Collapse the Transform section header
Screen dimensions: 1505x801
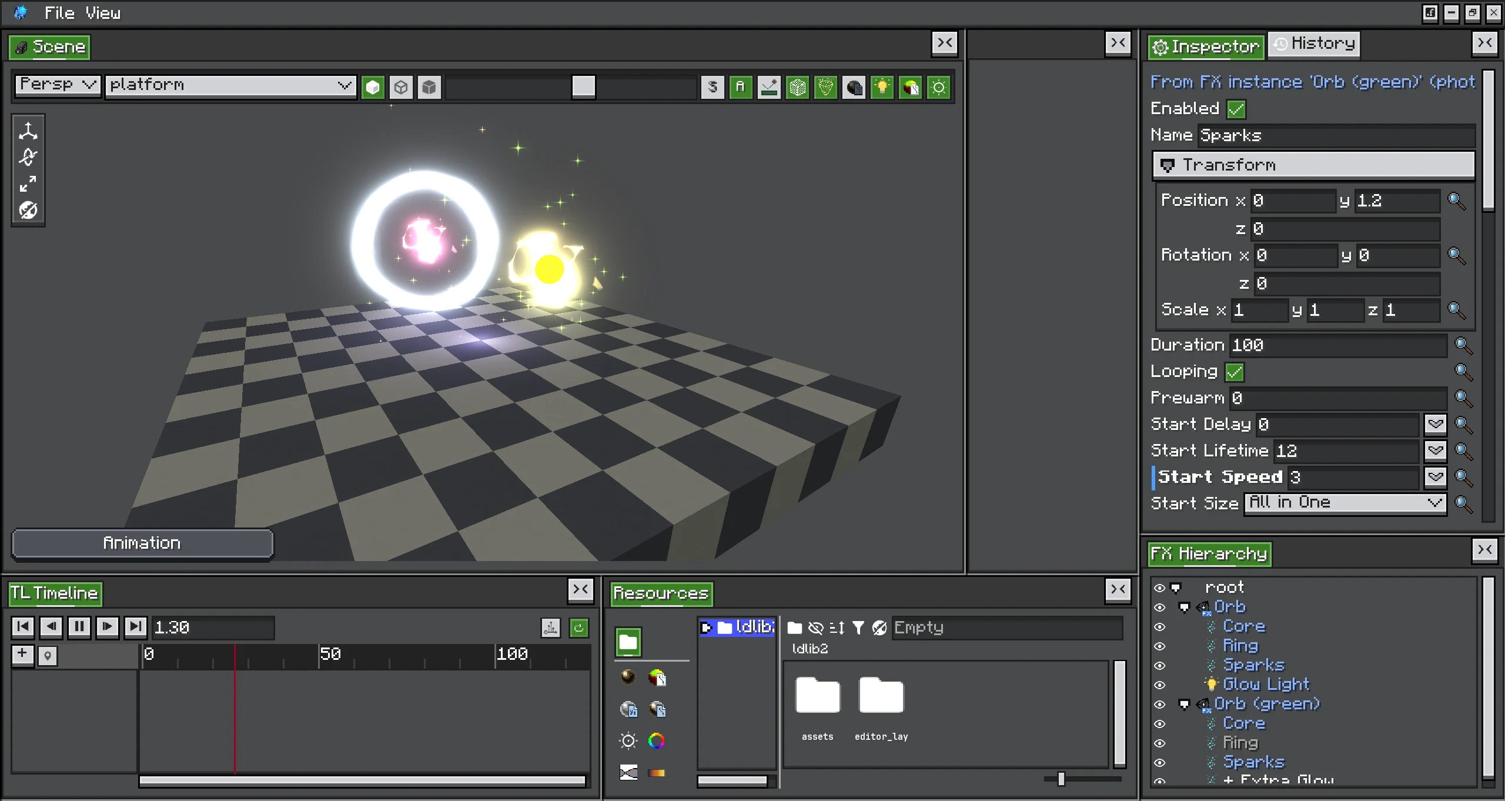(x=1313, y=165)
